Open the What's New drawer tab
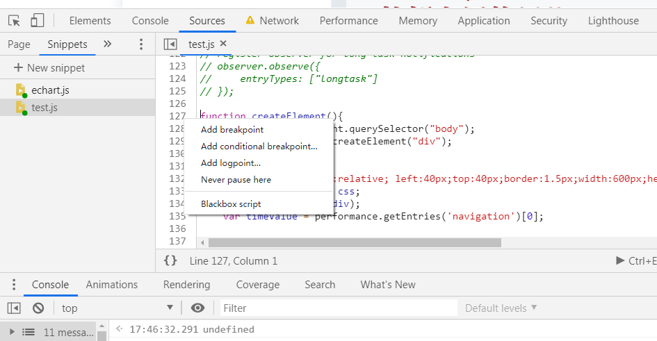657x341 pixels. tap(388, 285)
